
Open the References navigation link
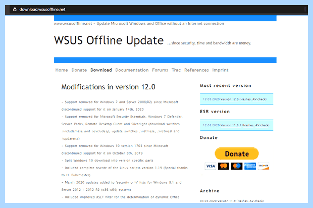click(x=196, y=70)
